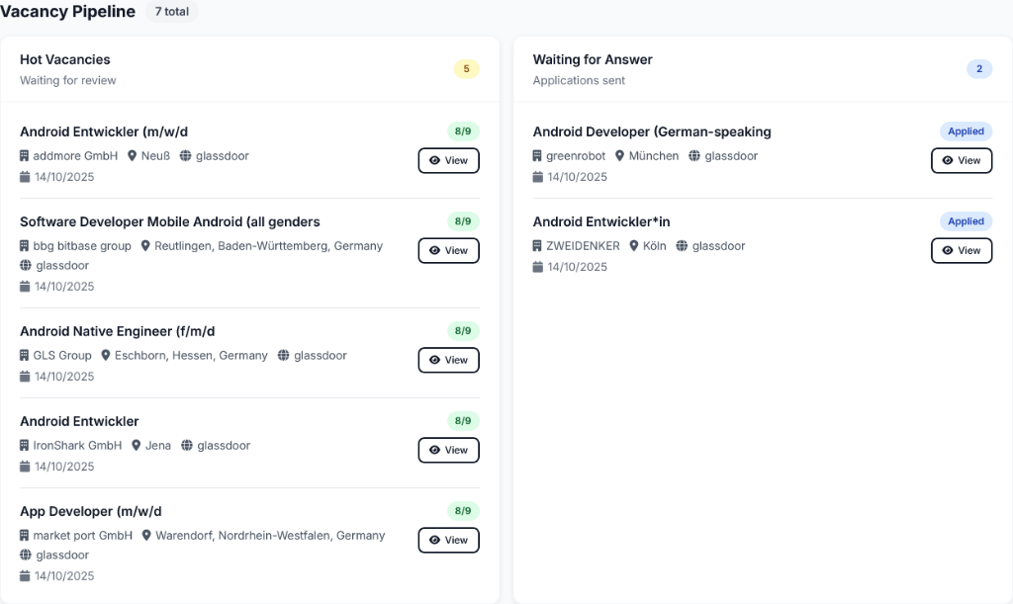The image size is (1013, 604).
Task: Open the Android Entwickler (m/w/d) vacancy via View
Action: pyautogui.click(x=448, y=160)
